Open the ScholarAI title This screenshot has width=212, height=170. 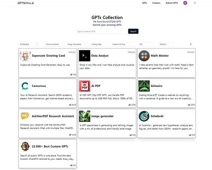(157, 116)
